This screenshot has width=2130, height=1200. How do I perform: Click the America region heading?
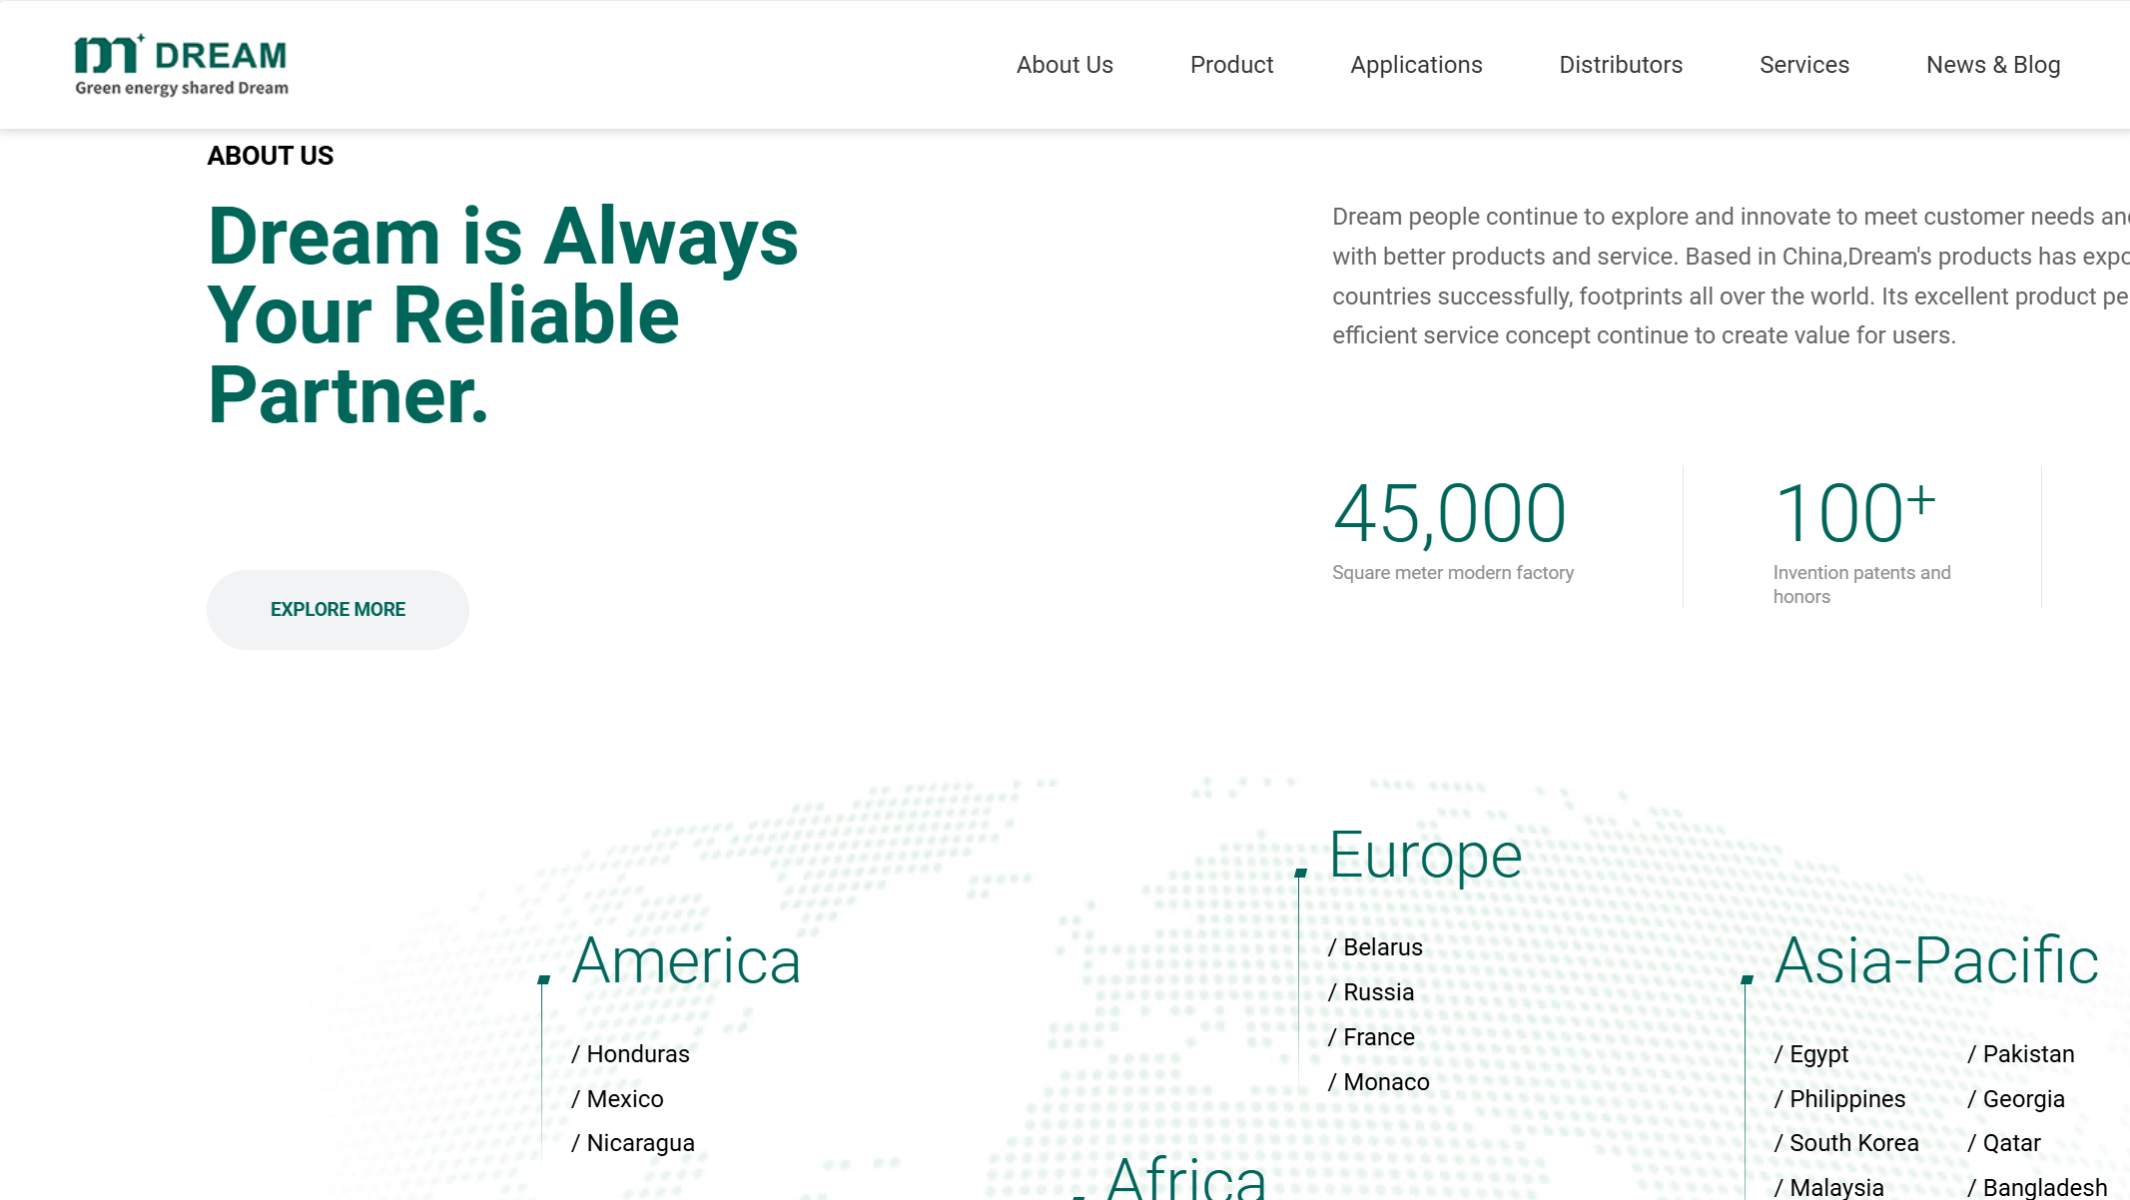pos(686,960)
